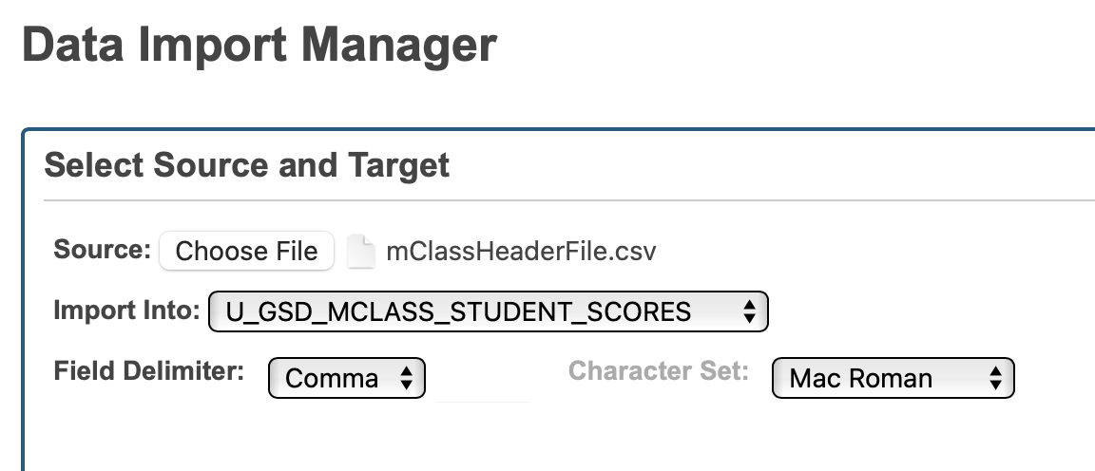1095x471 pixels.
Task: Click the Choose File button
Action: (246, 252)
